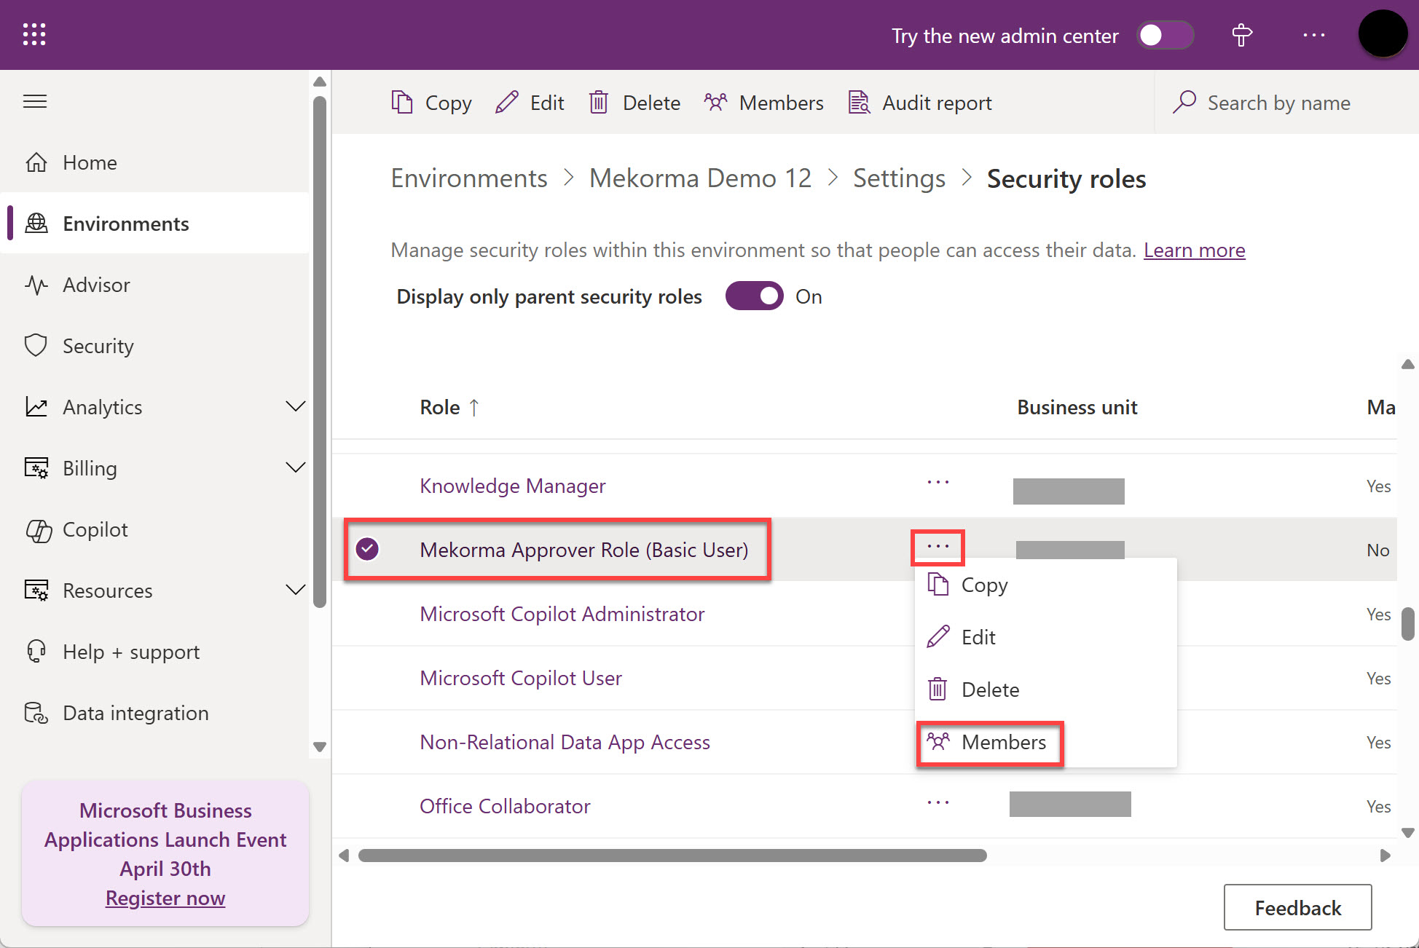Click the signpost icon in header
This screenshot has height=948, width=1419.
coord(1242,35)
